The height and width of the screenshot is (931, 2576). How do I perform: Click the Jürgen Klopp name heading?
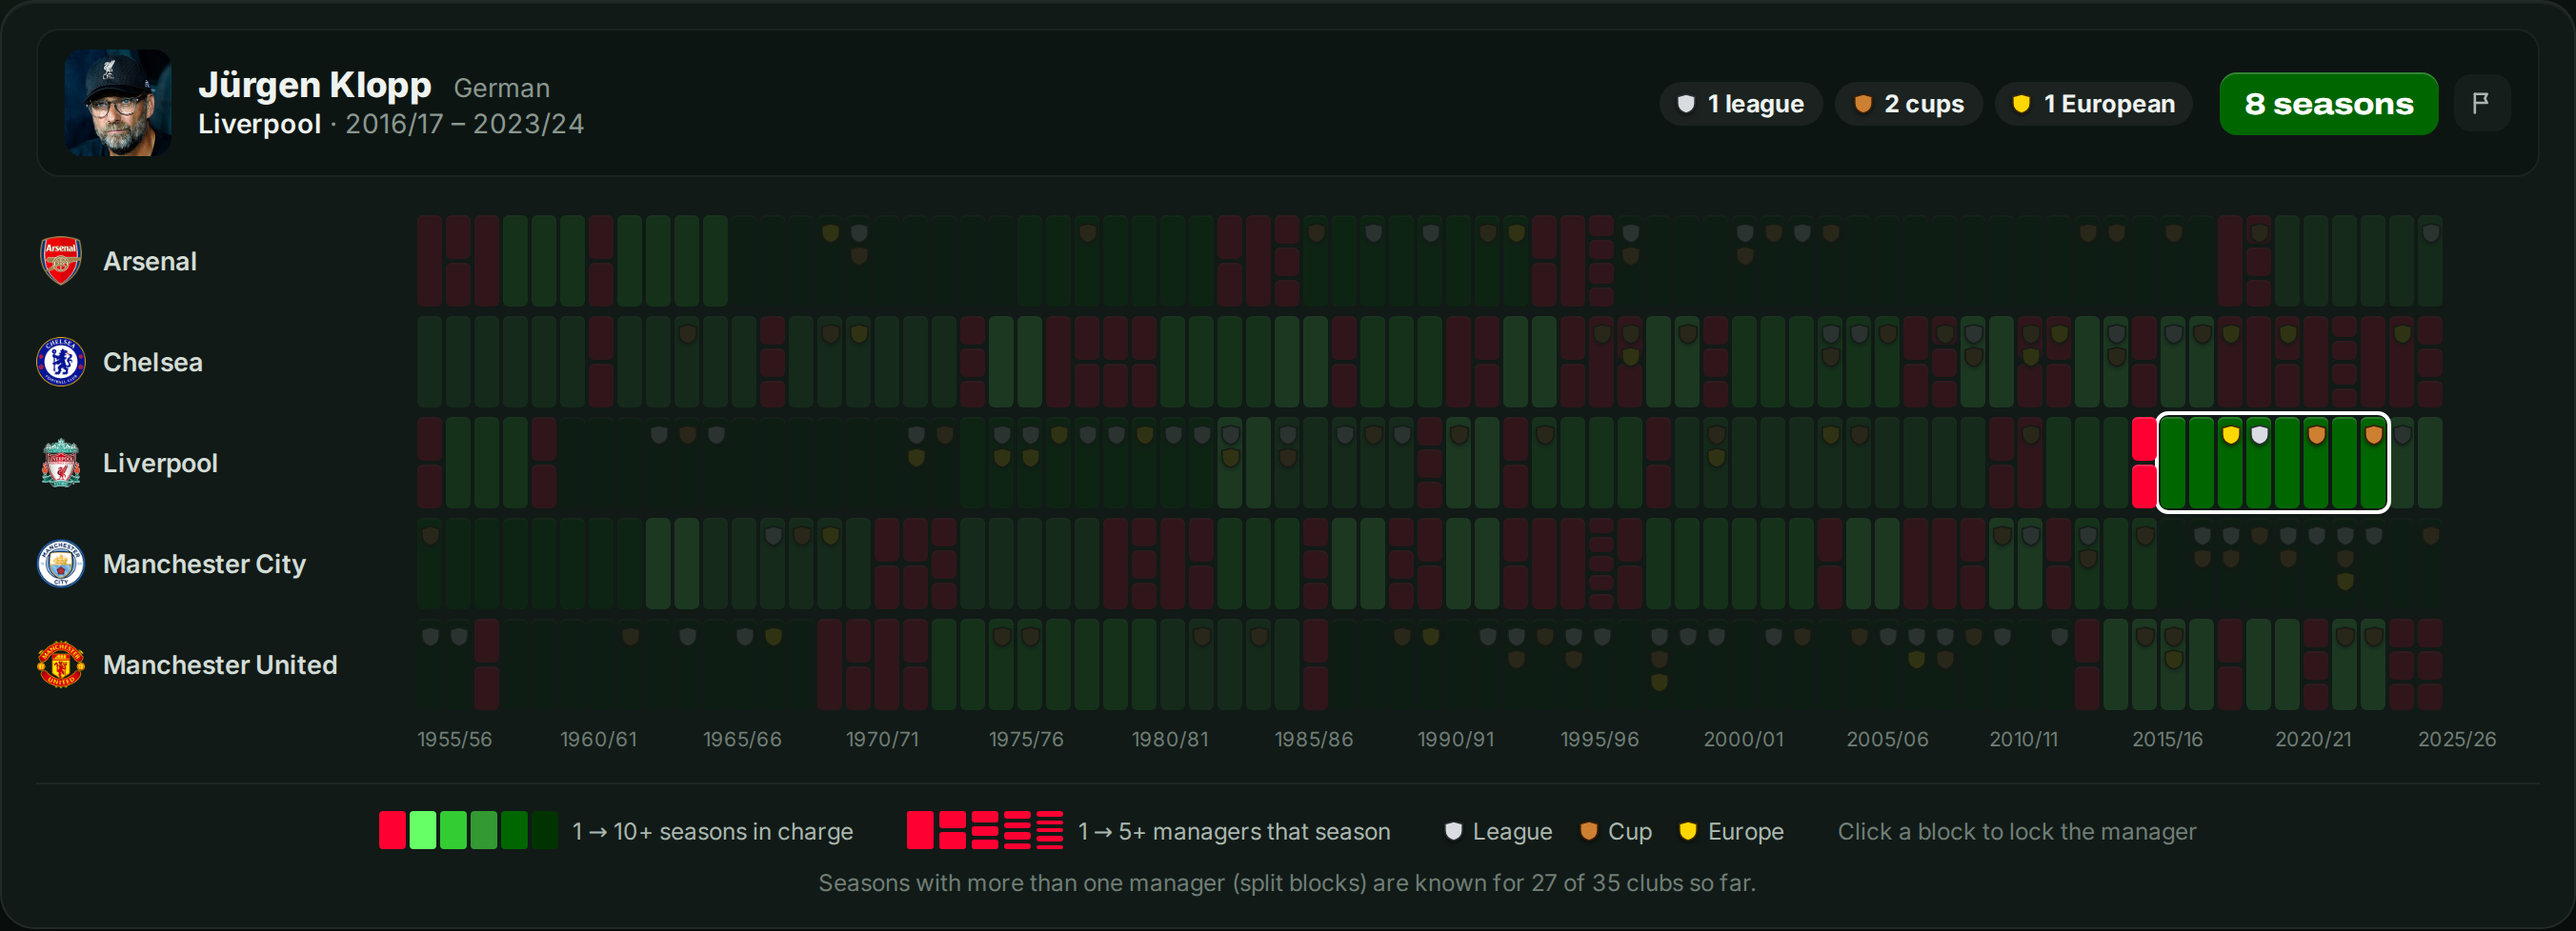(315, 85)
